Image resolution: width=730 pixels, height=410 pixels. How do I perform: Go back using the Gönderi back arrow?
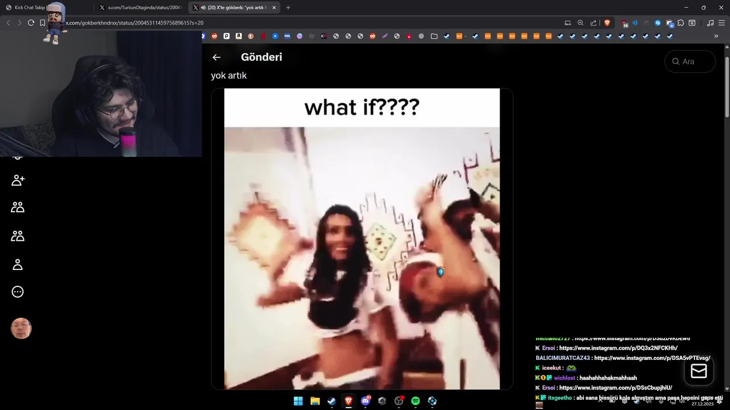[x=216, y=57]
